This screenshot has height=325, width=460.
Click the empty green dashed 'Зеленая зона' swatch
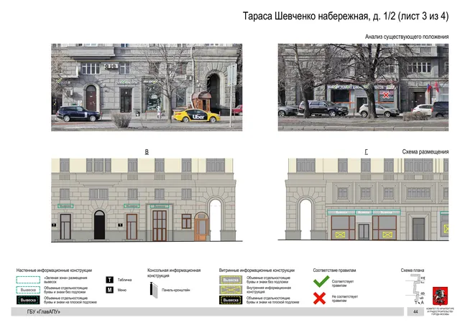[x=28, y=280]
